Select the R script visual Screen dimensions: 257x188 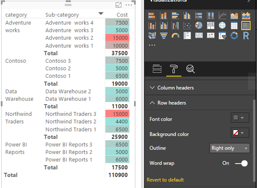246,35
